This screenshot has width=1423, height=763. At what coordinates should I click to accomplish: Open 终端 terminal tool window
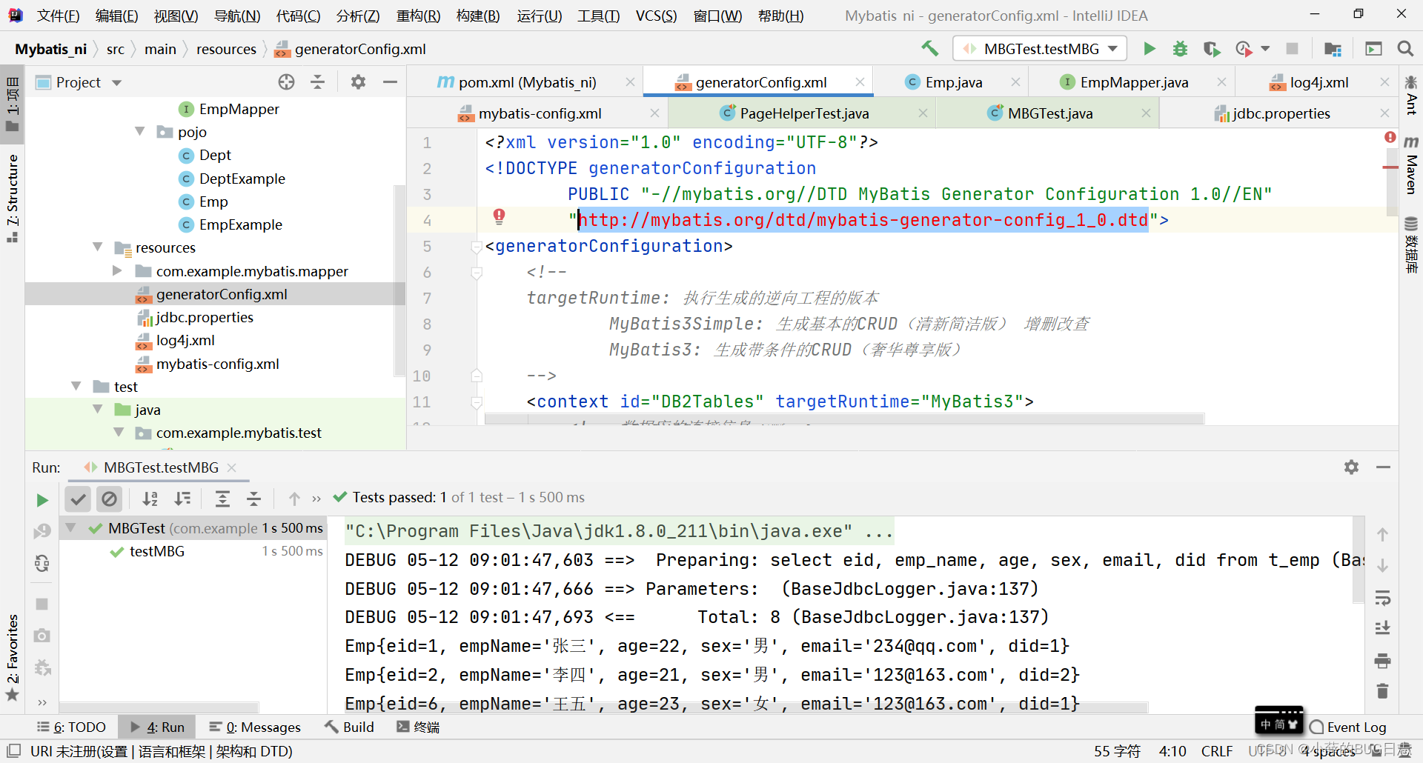click(419, 727)
